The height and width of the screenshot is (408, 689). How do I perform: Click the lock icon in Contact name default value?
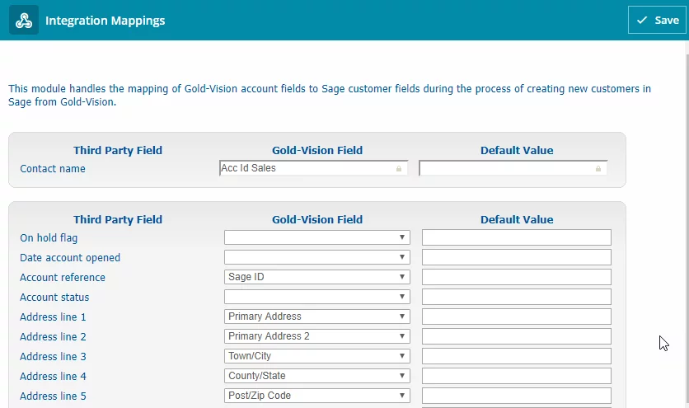point(598,169)
